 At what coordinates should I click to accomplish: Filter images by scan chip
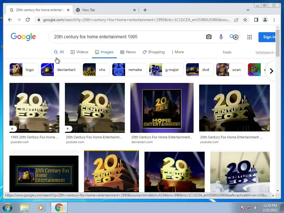pyautogui.click(x=230, y=70)
